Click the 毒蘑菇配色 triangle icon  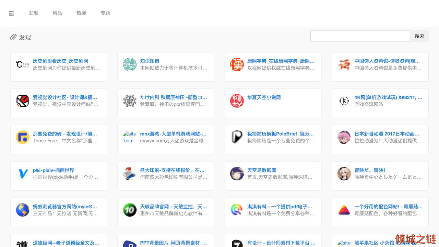pyautogui.click(x=344, y=210)
